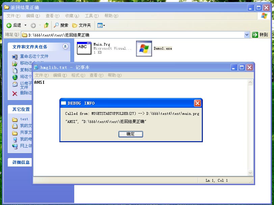The height and width of the screenshot is (205, 274).
Task: Click the Forward arrow icon in Explorer toolbar
Action: click(33, 25)
